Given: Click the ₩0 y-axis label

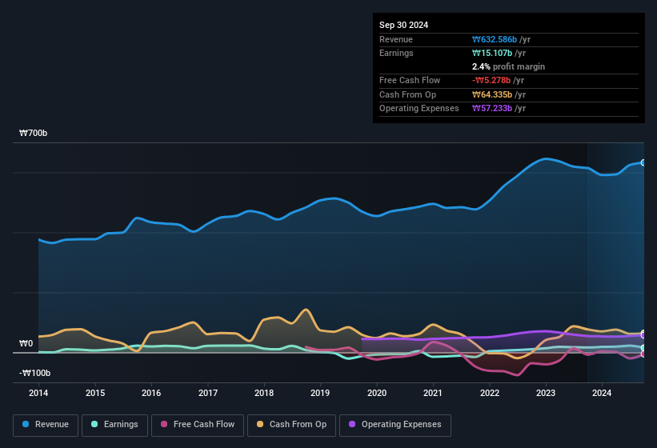Looking at the screenshot, I should (x=26, y=343).
